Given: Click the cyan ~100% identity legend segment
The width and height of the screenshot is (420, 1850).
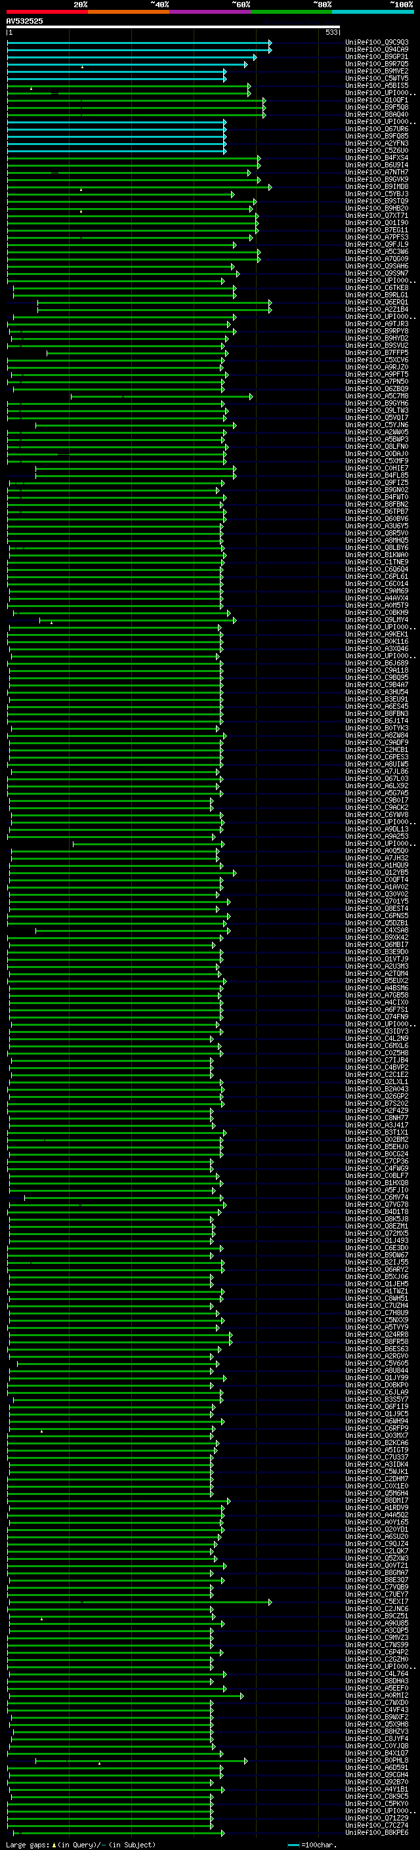Looking at the screenshot, I should coord(373,12).
